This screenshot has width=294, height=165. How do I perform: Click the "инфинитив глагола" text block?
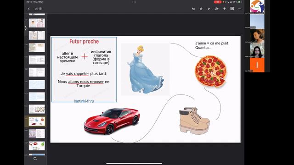101,57
